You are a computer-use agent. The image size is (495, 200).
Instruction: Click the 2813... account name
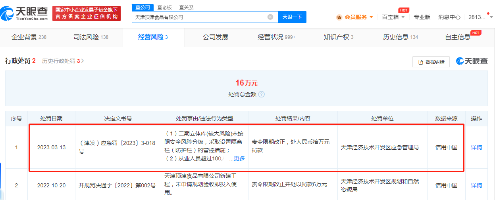point(477,17)
